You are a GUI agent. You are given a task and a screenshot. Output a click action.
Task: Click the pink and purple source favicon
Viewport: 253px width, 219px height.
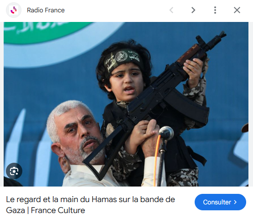tap(14, 10)
